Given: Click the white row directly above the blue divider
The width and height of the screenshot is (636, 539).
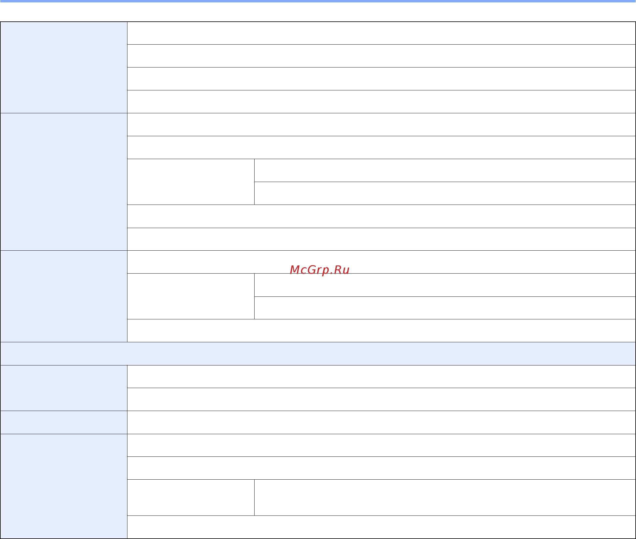Looking at the screenshot, I should click(381, 331).
